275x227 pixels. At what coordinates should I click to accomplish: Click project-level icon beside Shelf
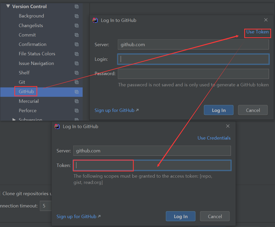pyautogui.click(x=77, y=73)
